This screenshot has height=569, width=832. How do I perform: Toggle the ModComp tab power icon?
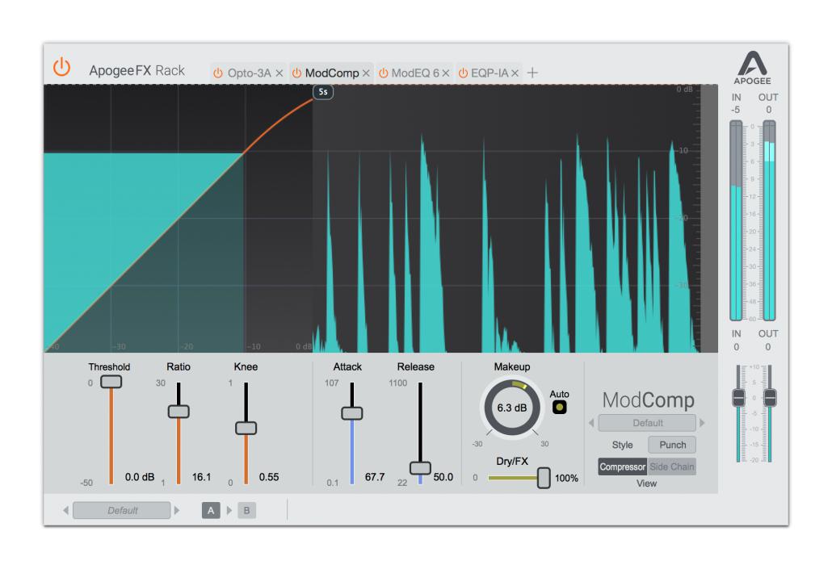[296, 73]
